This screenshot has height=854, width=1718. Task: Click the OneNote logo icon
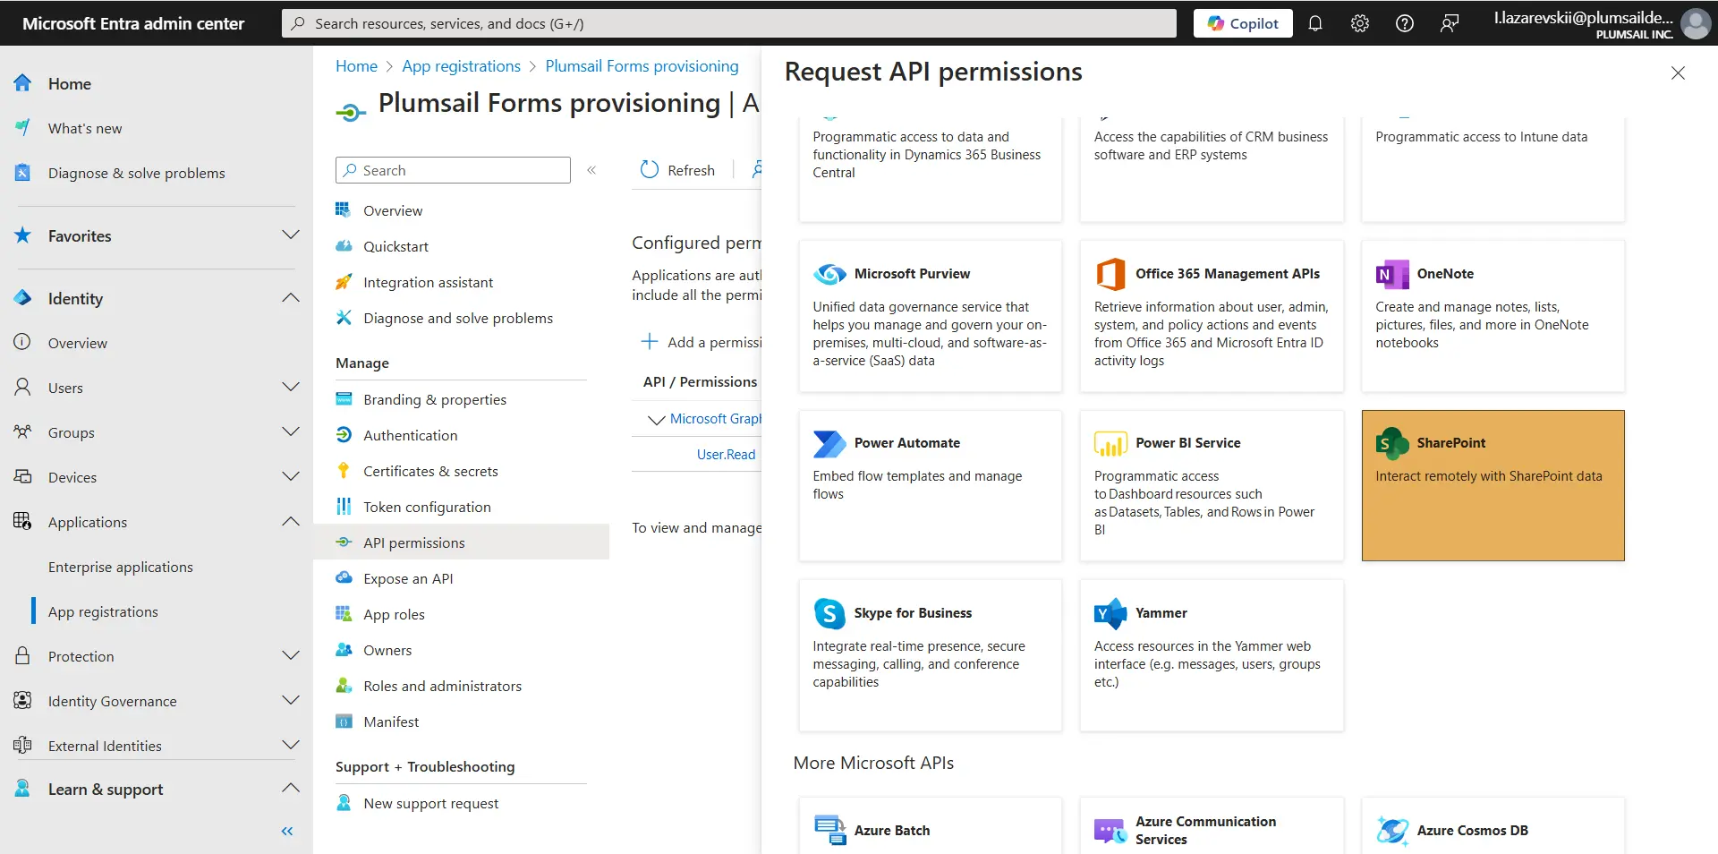[x=1391, y=274]
